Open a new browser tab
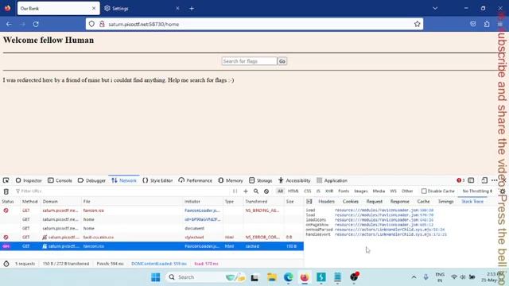This screenshot has height=286, width=509. coord(192,9)
